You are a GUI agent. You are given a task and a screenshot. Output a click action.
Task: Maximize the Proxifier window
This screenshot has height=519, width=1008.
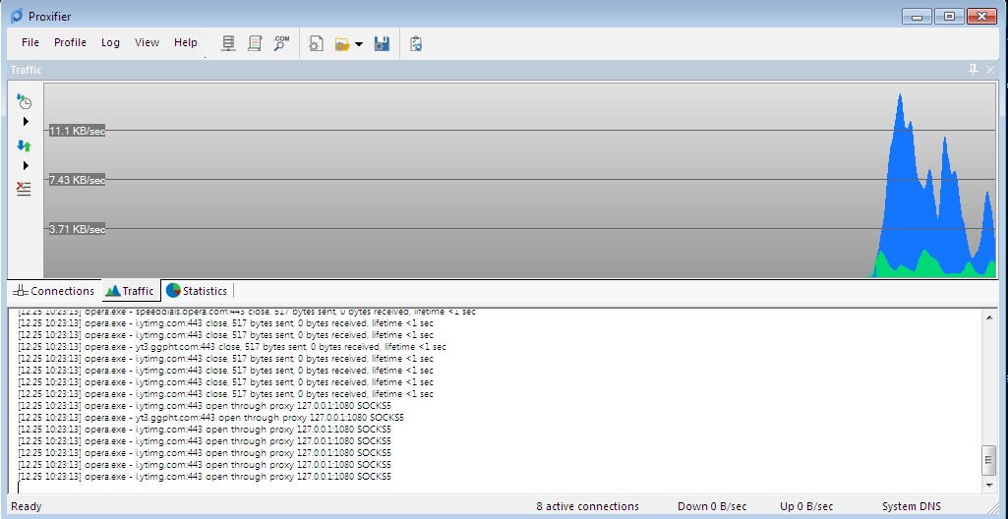(949, 17)
